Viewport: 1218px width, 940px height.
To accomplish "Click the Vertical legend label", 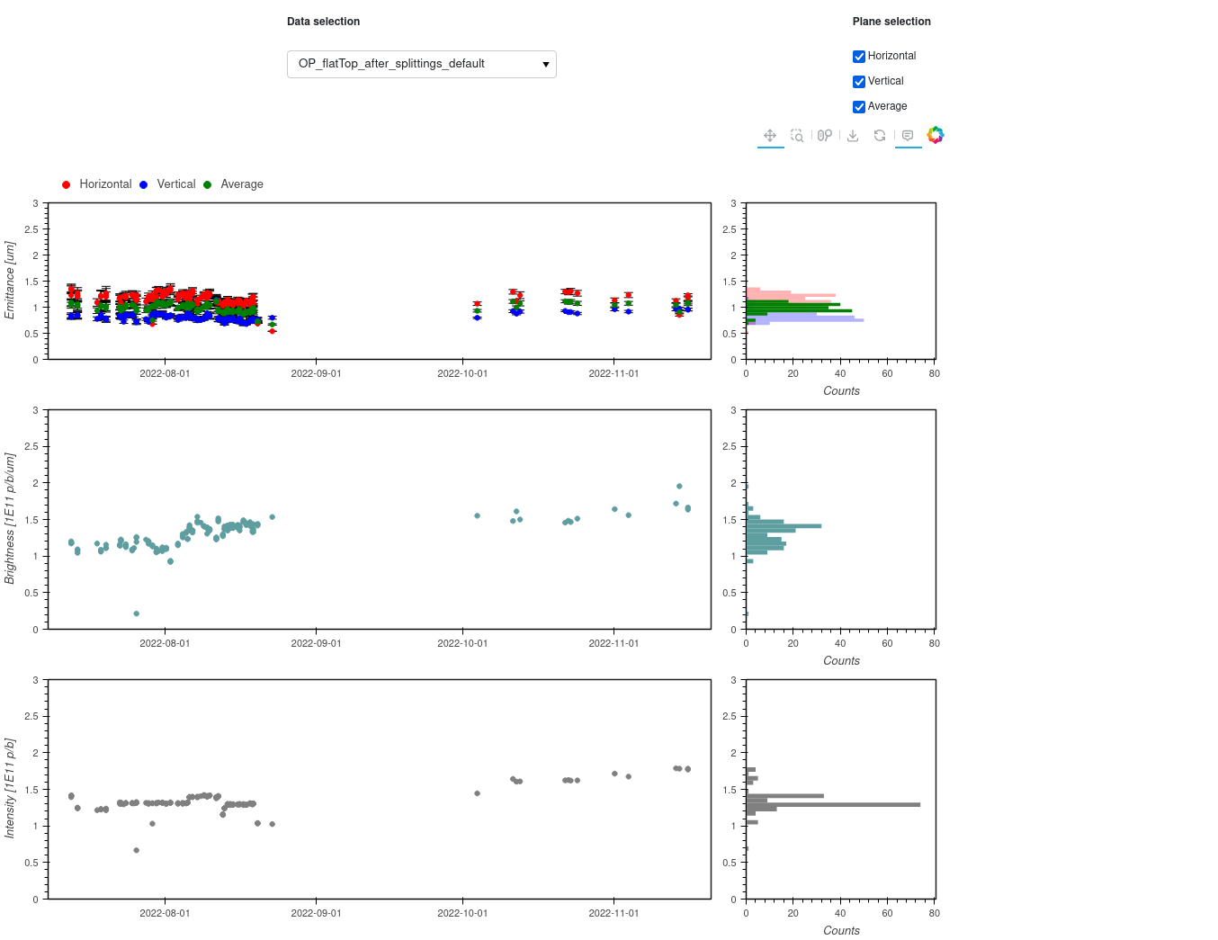I will click(175, 184).
